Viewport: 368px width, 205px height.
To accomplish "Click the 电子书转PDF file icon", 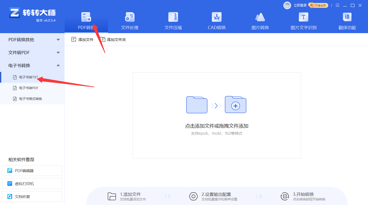I will pyautogui.click(x=15, y=88).
